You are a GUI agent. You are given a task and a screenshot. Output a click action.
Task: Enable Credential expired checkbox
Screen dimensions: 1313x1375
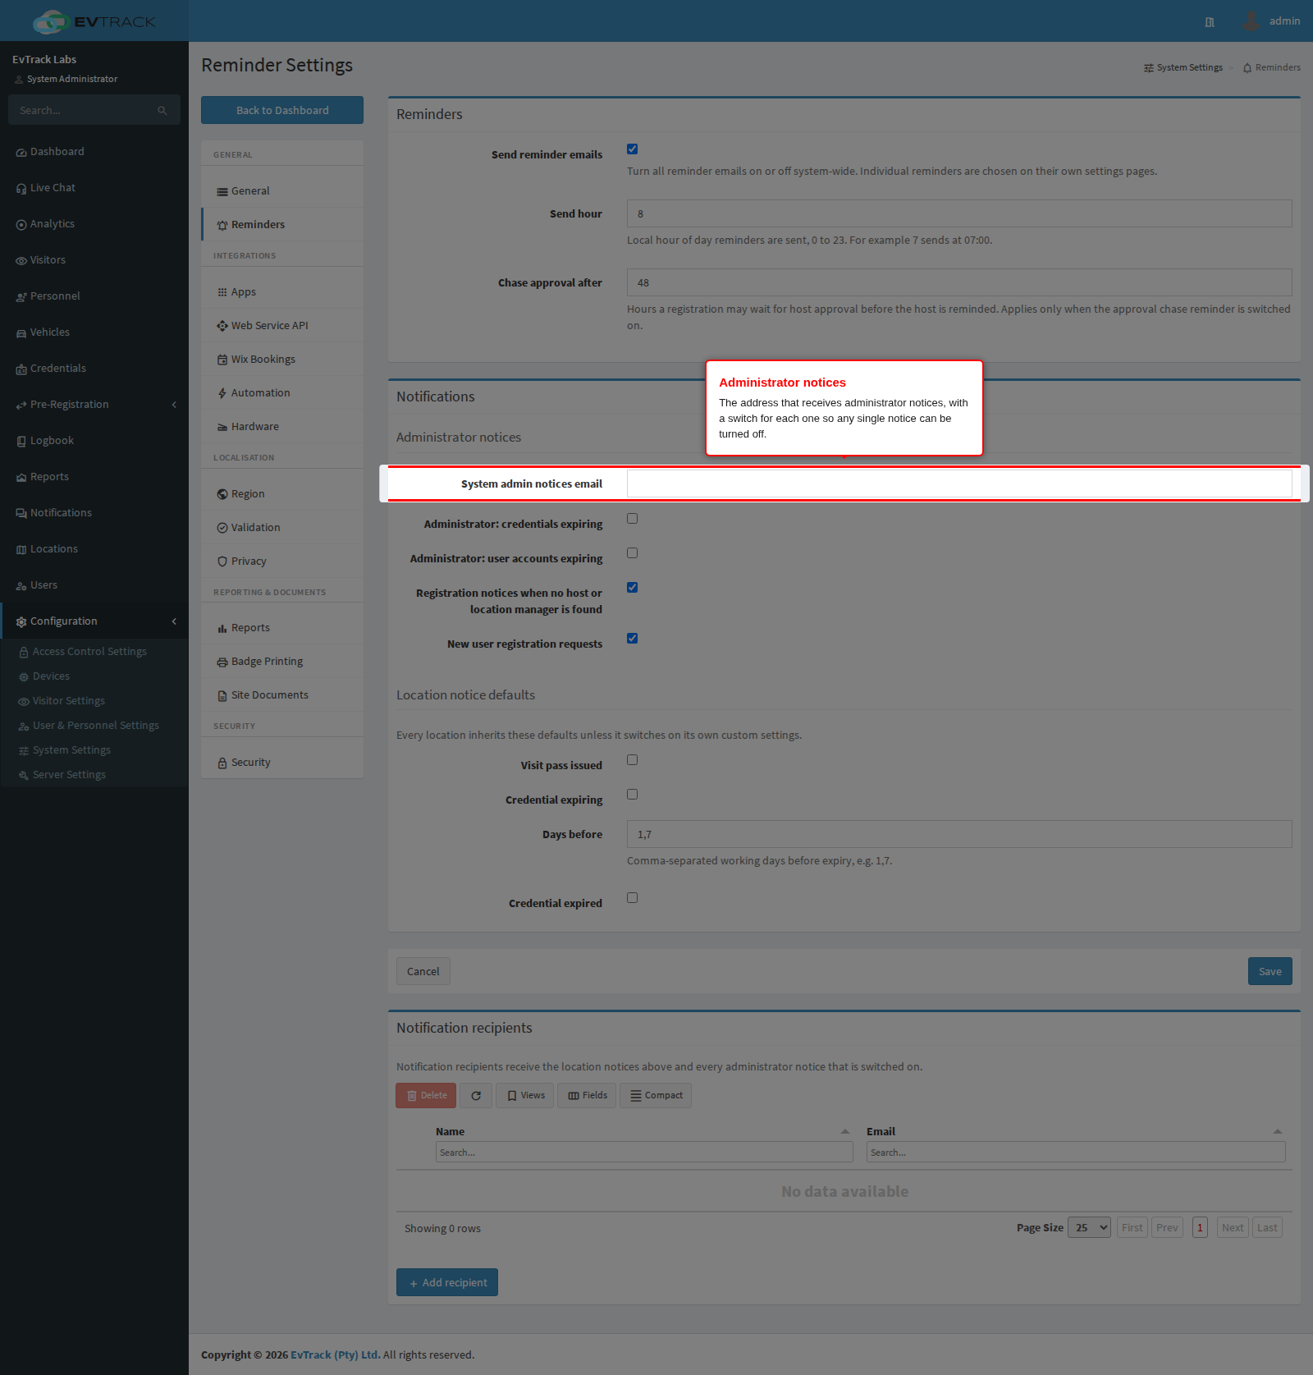tap(632, 898)
